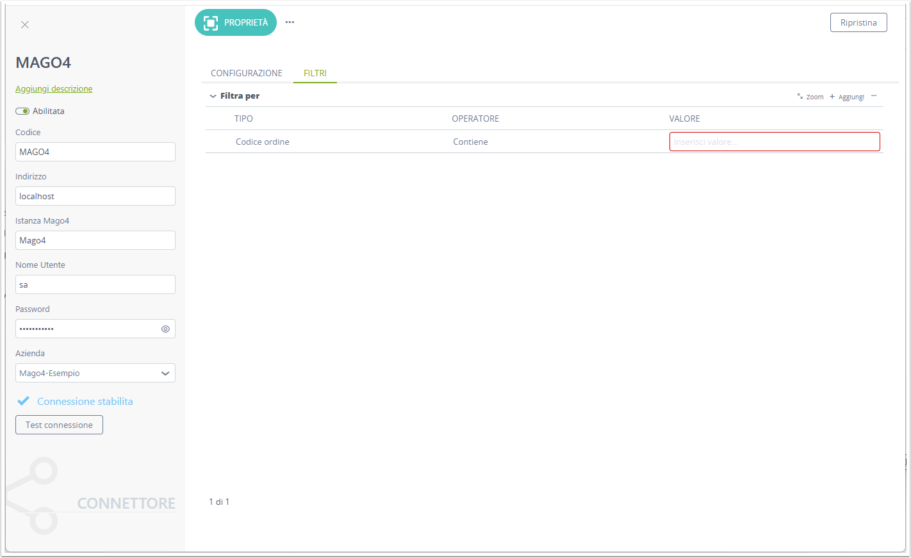911x558 pixels.
Task: Click Zoom in the filter section header
Action: [x=810, y=97]
